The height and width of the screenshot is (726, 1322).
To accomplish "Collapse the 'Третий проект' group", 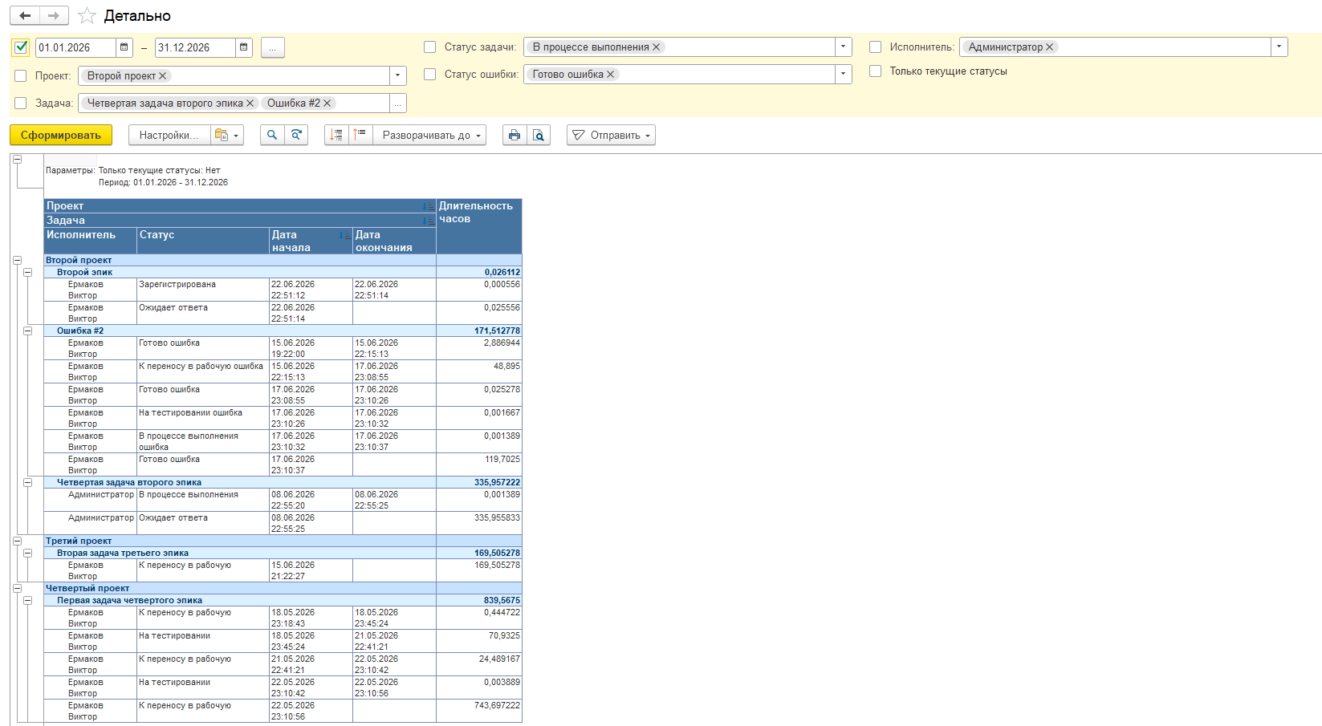I will 17,541.
